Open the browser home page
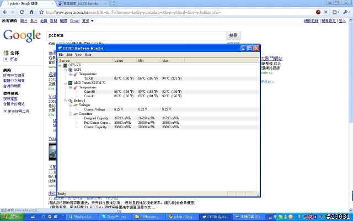Viewport: 353px width, 221px height. click(x=31, y=12)
